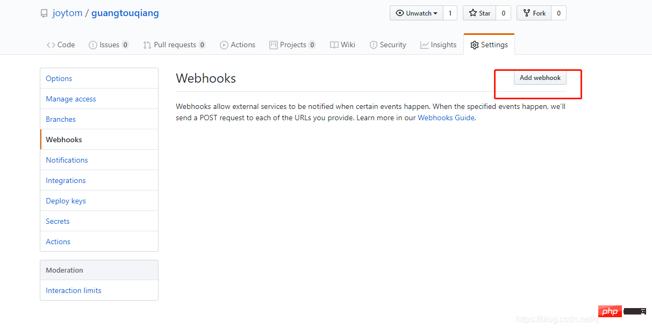Click the Issues tab exclamation icon
Image resolution: width=652 pixels, height=329 pixels.
pos(92,45)
